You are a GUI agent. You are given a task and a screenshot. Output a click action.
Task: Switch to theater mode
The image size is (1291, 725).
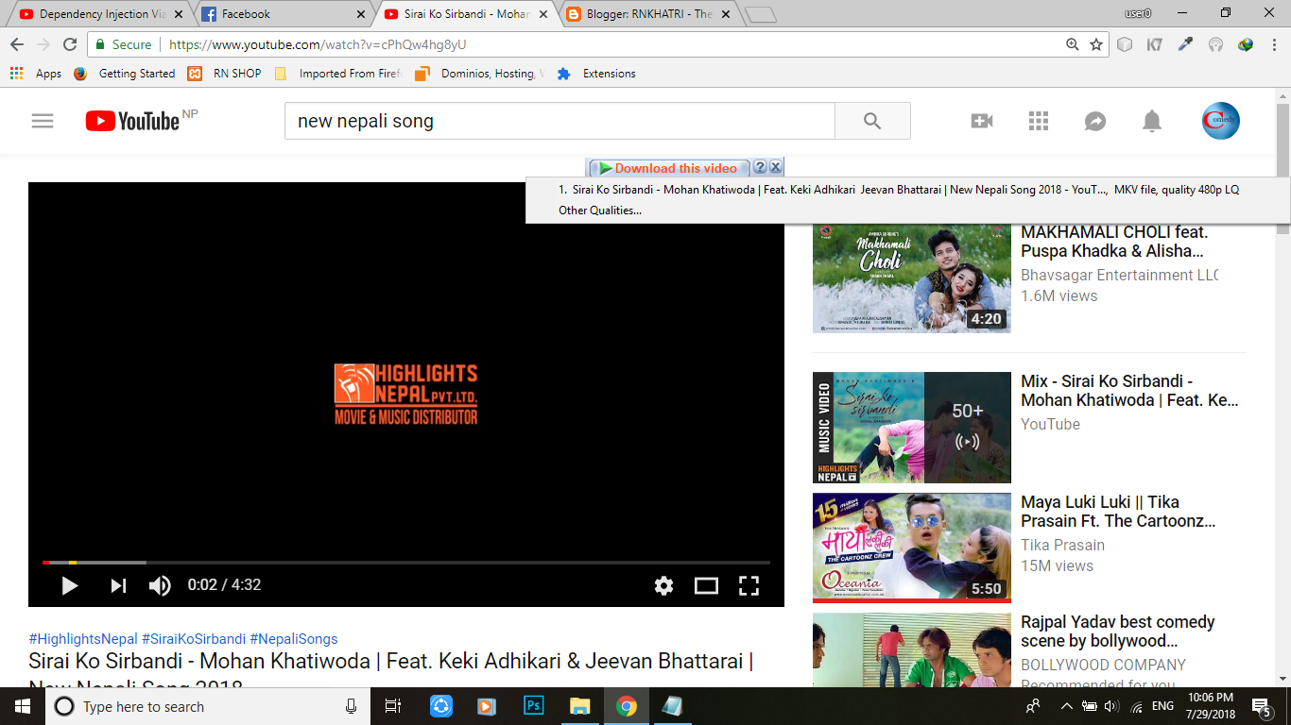706,585
